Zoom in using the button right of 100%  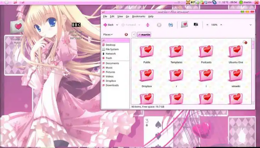pos(221,25)
